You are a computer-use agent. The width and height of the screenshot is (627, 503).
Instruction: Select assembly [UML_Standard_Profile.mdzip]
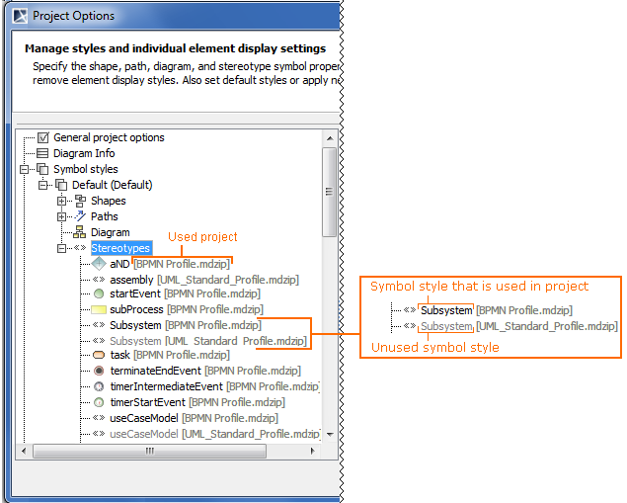pyautogui.click(x=204, y=280)
